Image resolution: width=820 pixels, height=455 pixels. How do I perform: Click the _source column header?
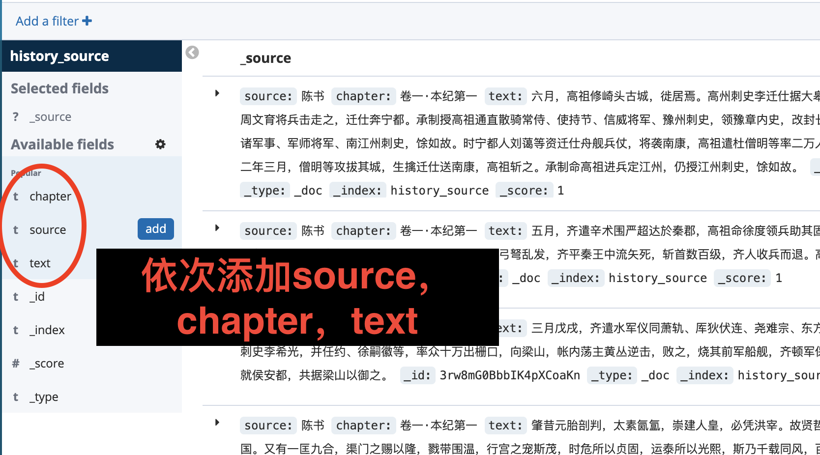[265, 58]
